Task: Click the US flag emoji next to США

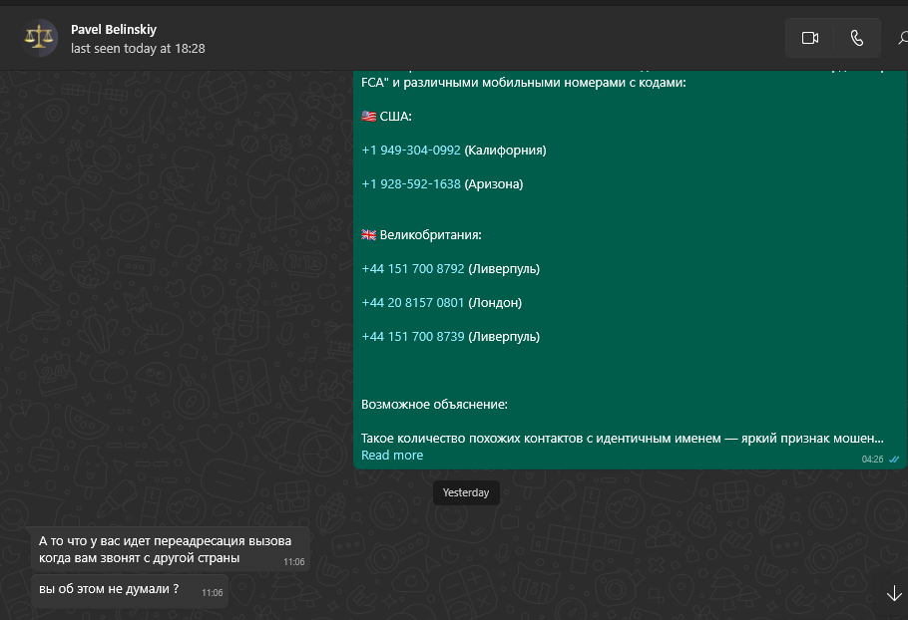Action: tap(369, 117)
